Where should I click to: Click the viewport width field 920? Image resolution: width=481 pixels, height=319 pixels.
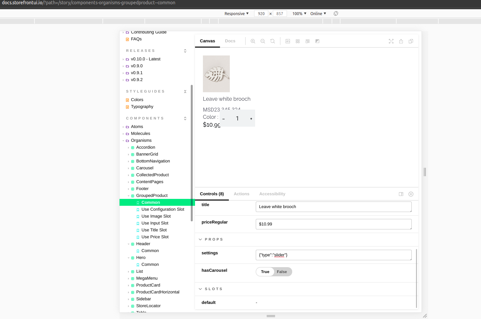261,13
